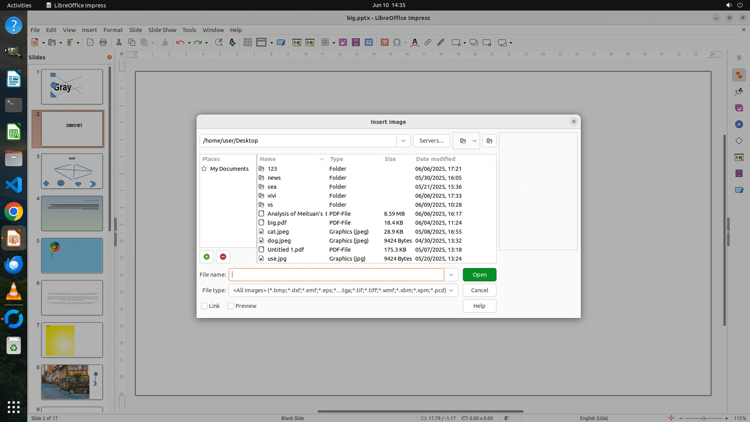Screen dimensions: 750x422
Task: Click the red remove place button
Action: point(223,257)
